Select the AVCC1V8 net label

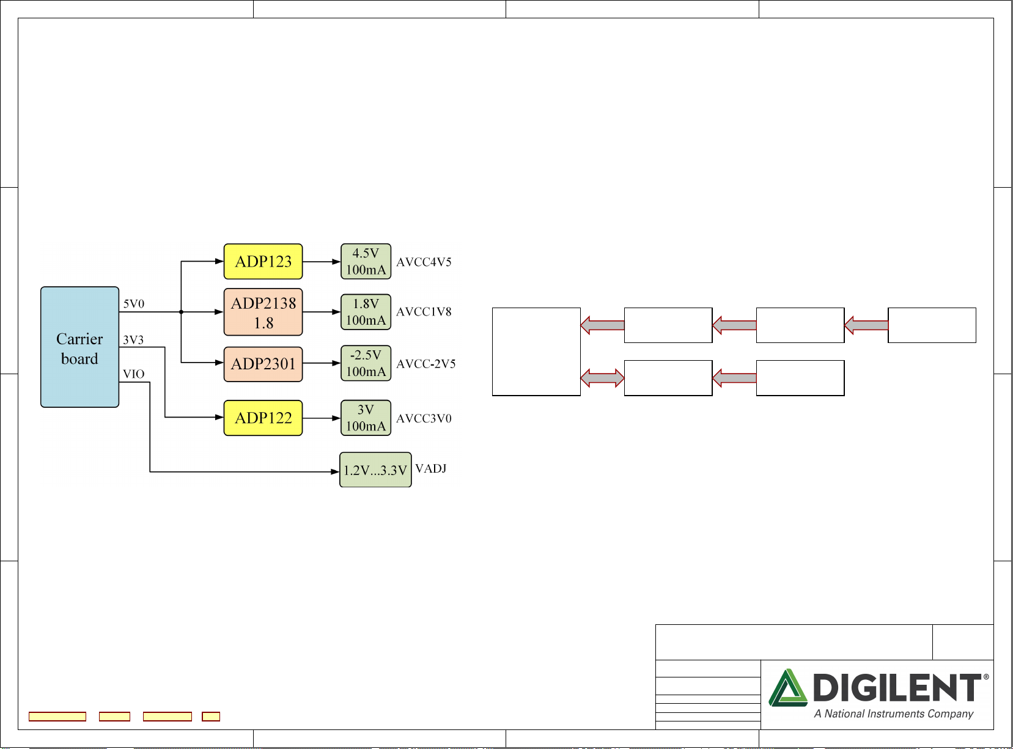click(x=424, y=312)
